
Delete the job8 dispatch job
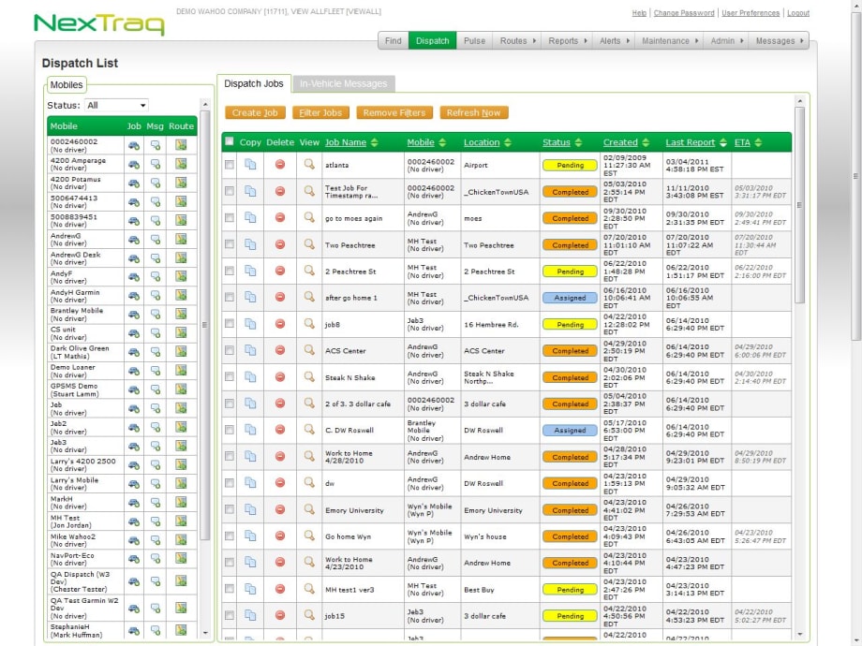click(280, 324)
